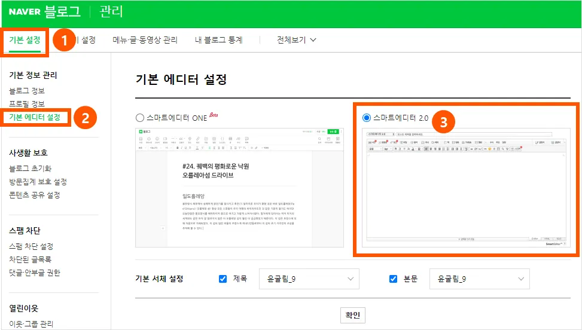
Task: Select the 기본 설정 tab
Action: pyautogui.click(x=25, y=40)
